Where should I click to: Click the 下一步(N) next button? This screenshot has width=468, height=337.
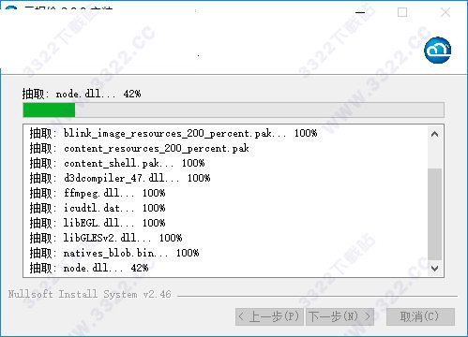point(340,316)
